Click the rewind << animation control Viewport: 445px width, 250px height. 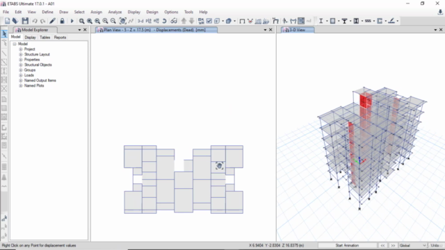coord(382,245)
